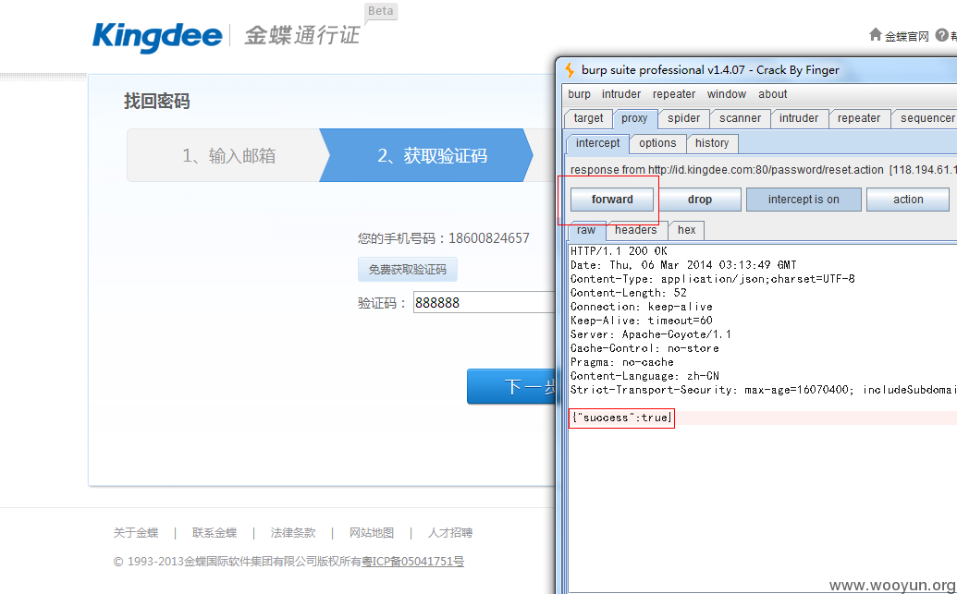Click the text HTTP/1.1 200 OK
This screenshot has height=594, width=957.
pyautogui.click(x=619, y=250)
